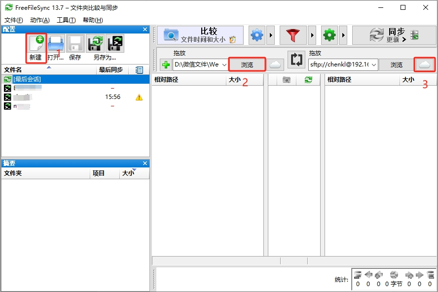Image resolution: width=438 pixels, height=292 pixels.
Task: Click list view options icon in config header
Action: pos(139,70)
